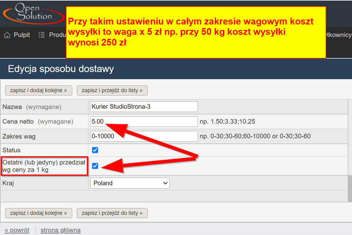
Task: Click the 'np. 1.50;3.33;10.25' hint text
Action: (227, 122)
